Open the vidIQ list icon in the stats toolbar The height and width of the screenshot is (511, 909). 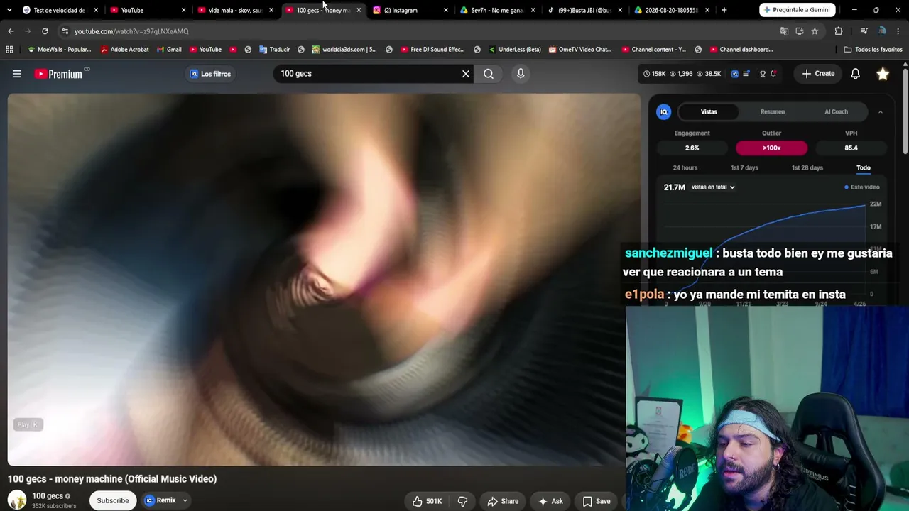tap(746, 74)
